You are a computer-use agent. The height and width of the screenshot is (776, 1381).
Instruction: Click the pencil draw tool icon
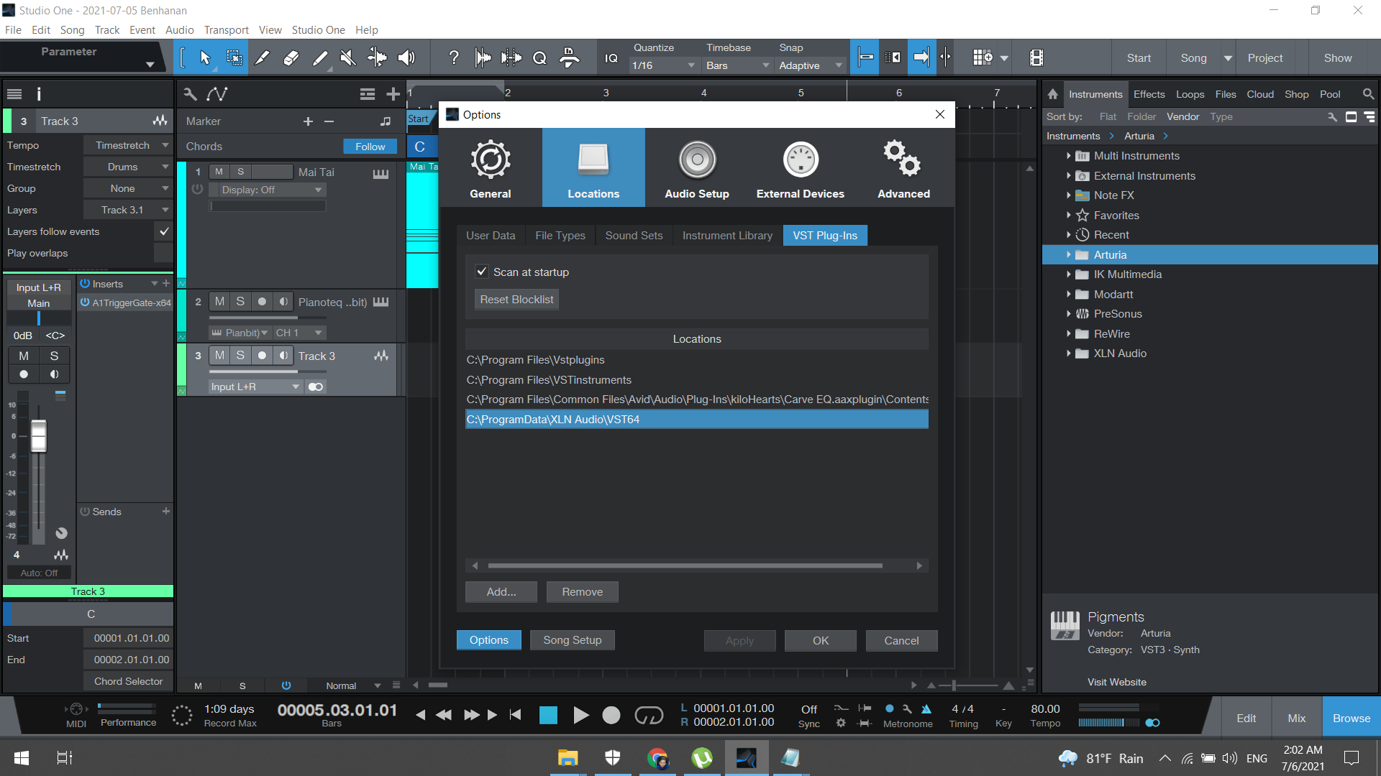263,57
